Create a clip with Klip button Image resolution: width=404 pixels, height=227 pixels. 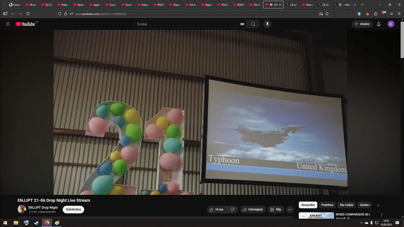tap(276, 209)
